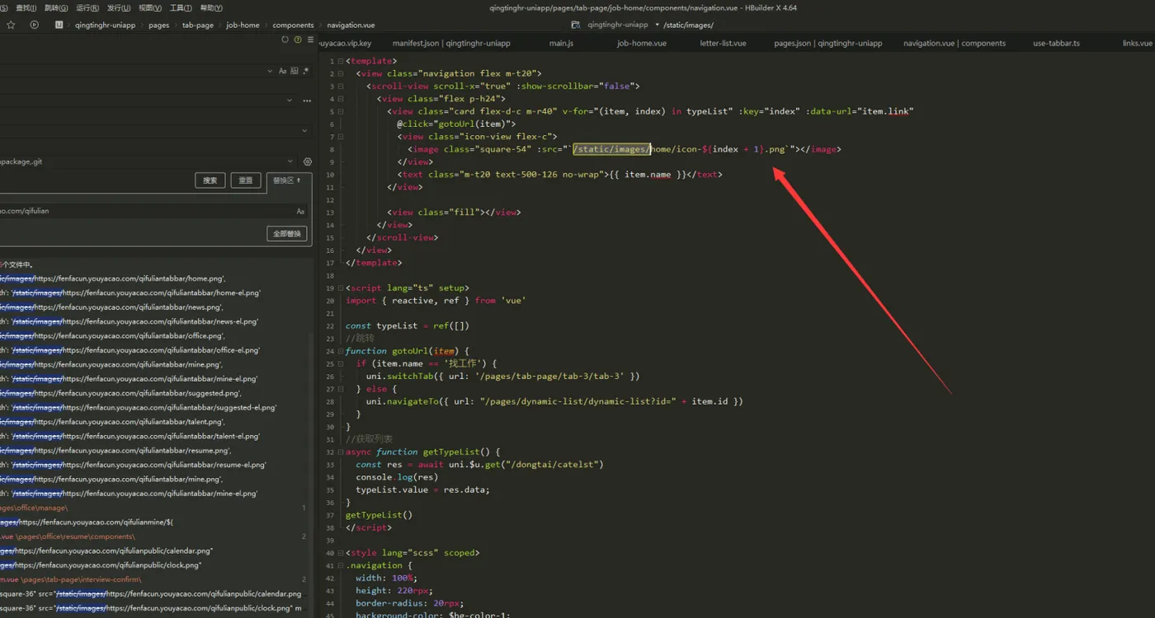Click 'qingtinghr-uniapp' in the breadcrumb
Screen dimensions: 1155x618
[105, 25]
